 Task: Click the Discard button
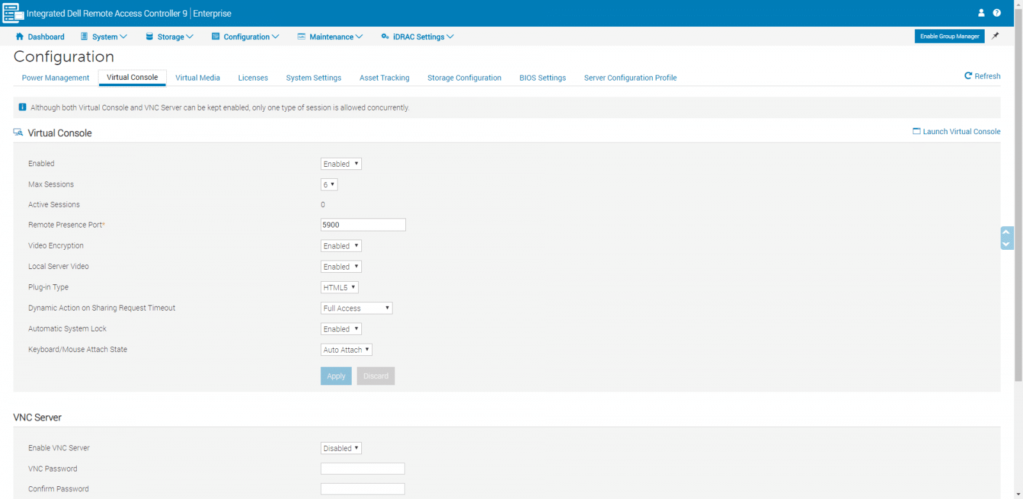coord(376,376)
